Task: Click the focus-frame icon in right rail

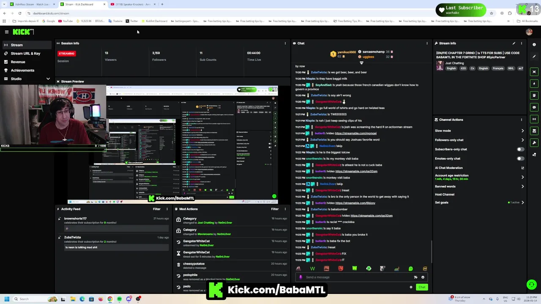Action: (534, 72)
